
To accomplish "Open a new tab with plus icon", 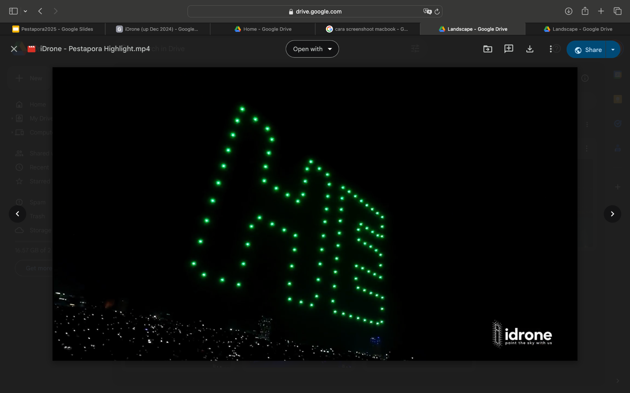I will coord(601,11).
